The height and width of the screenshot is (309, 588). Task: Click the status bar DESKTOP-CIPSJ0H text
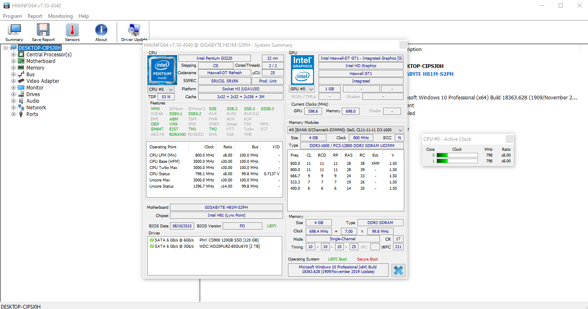point(21,306)
